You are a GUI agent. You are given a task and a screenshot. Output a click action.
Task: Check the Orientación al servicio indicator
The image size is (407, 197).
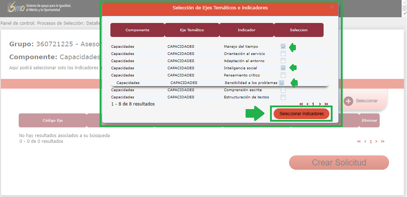click(283, 54)
